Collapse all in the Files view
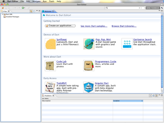This screenshot has width=164, height=123. tap(34, 11)
